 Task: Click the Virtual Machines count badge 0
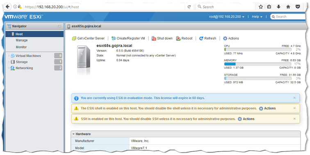pos(58,56)
